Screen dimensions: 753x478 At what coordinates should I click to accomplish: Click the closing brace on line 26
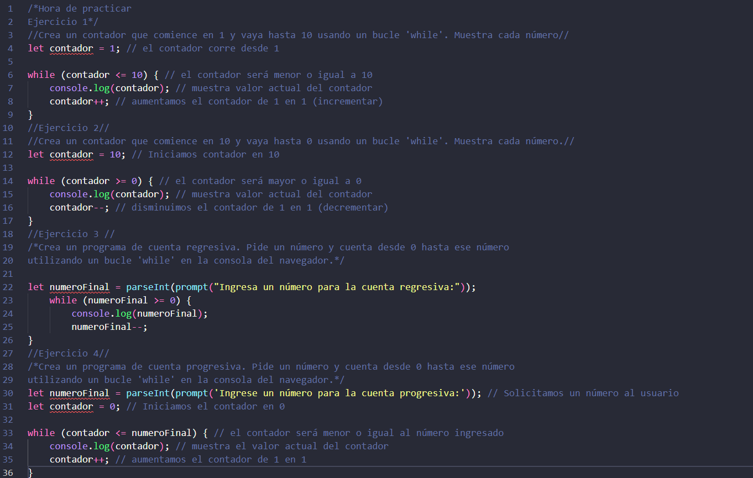coord(30,340)
